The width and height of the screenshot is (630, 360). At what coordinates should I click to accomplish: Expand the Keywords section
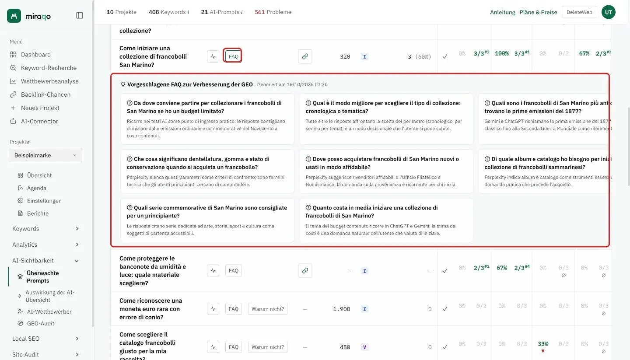click(45, 229)
